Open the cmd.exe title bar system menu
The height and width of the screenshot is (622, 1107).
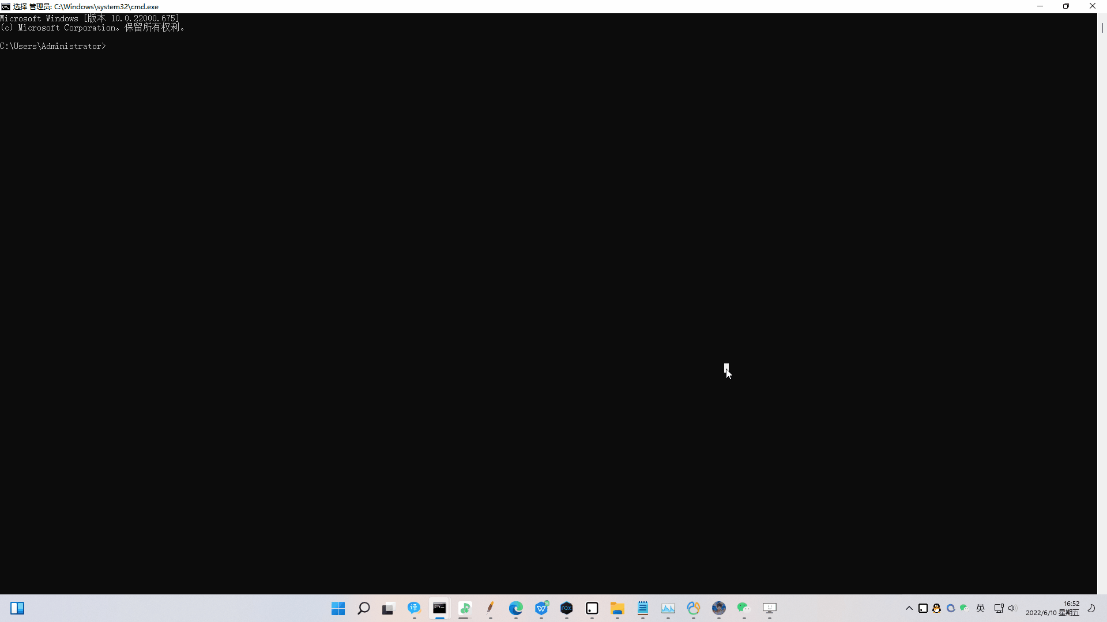[x=5, y=6]
